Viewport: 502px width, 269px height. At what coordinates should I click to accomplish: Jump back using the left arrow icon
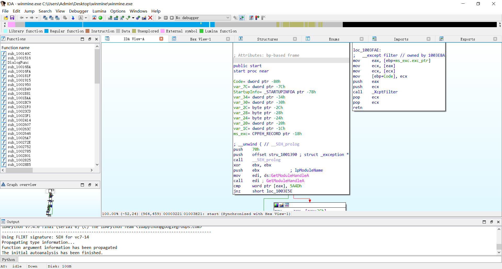click(22, 18)
